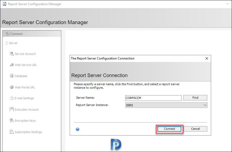
Task: Click the Service Account icon
Action: [x=12, y=54]
